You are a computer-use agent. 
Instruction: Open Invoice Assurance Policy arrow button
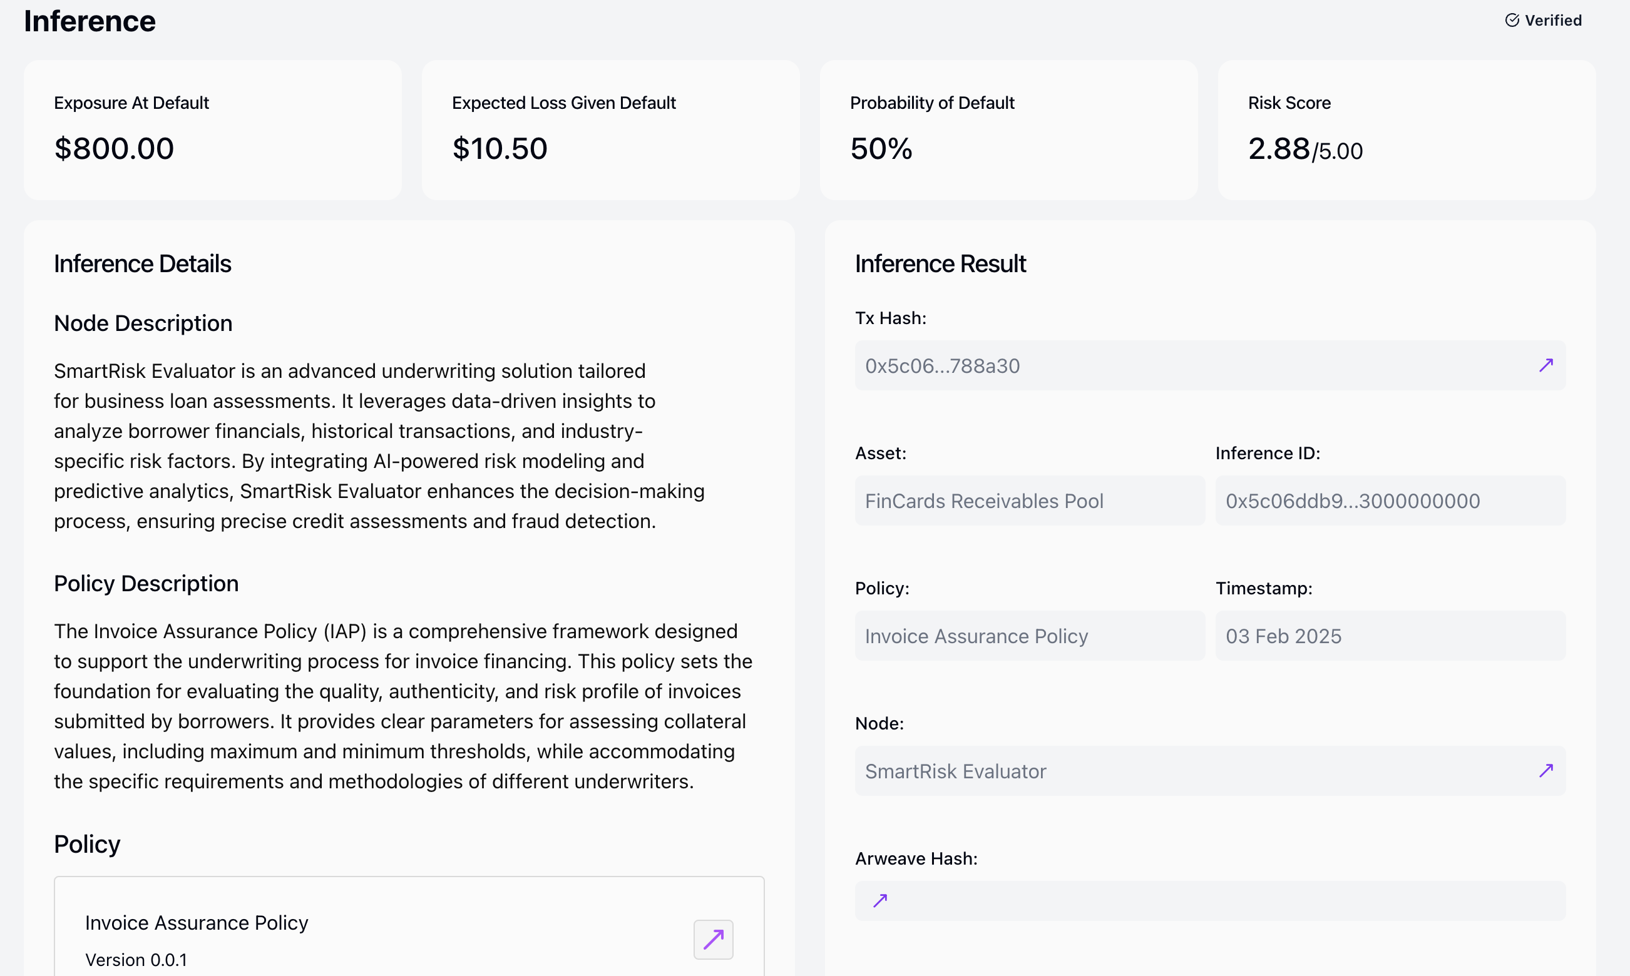(713, 939)
